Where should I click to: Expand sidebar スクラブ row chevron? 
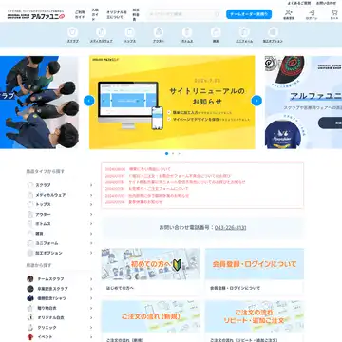[x=91, y=185]
